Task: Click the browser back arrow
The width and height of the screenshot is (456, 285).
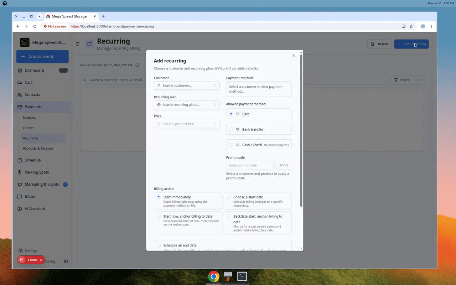Action: pos(18,26)
